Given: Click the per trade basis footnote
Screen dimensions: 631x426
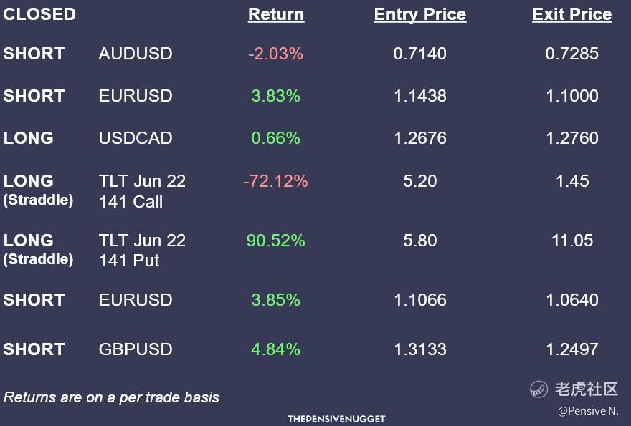Looking at the screenshot, I should click(111, 397).
